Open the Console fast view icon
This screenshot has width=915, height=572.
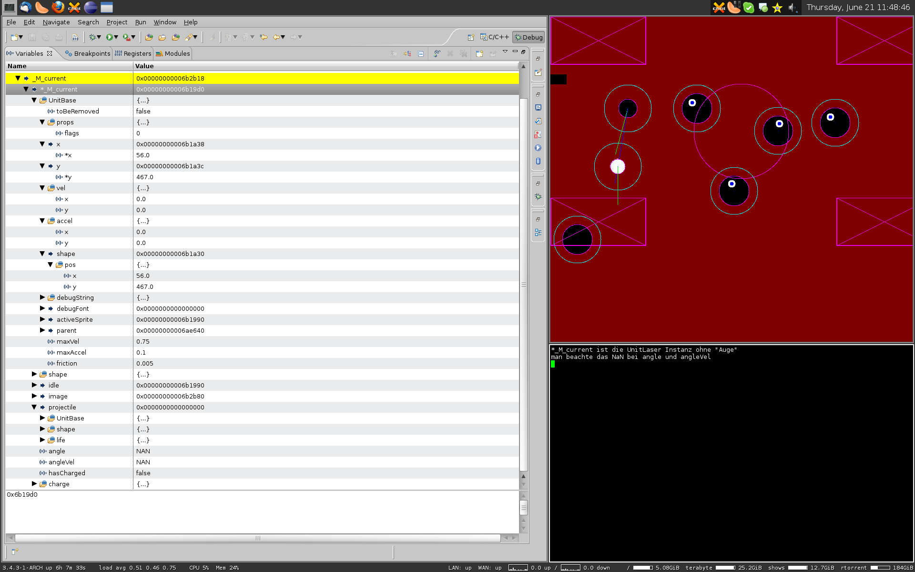click(x=538, y=108)
